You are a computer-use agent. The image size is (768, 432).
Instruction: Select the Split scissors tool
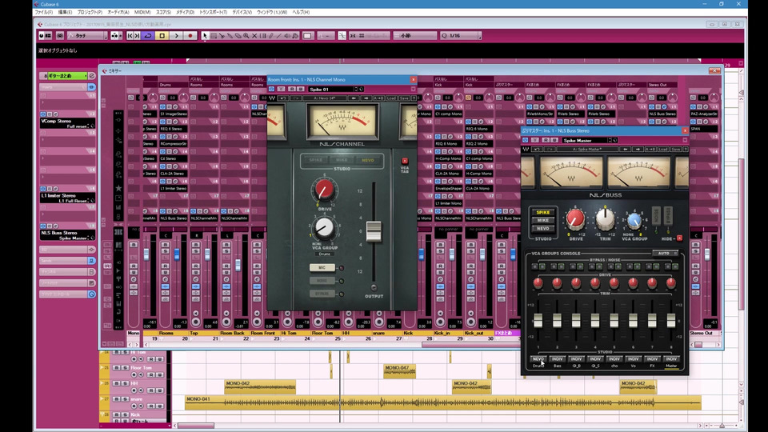pyautogui.click(x=222, y=36)
